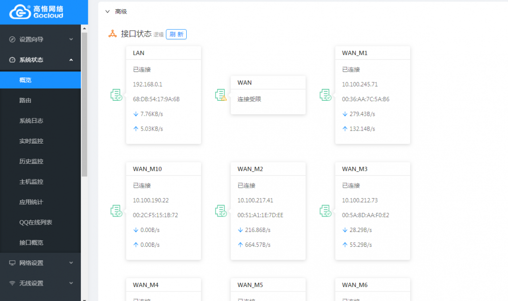Click the WAN_M2 upload arrow icon
Image resolution: width=508 pixels, height=301 pixels.
[x=240, y=244]
